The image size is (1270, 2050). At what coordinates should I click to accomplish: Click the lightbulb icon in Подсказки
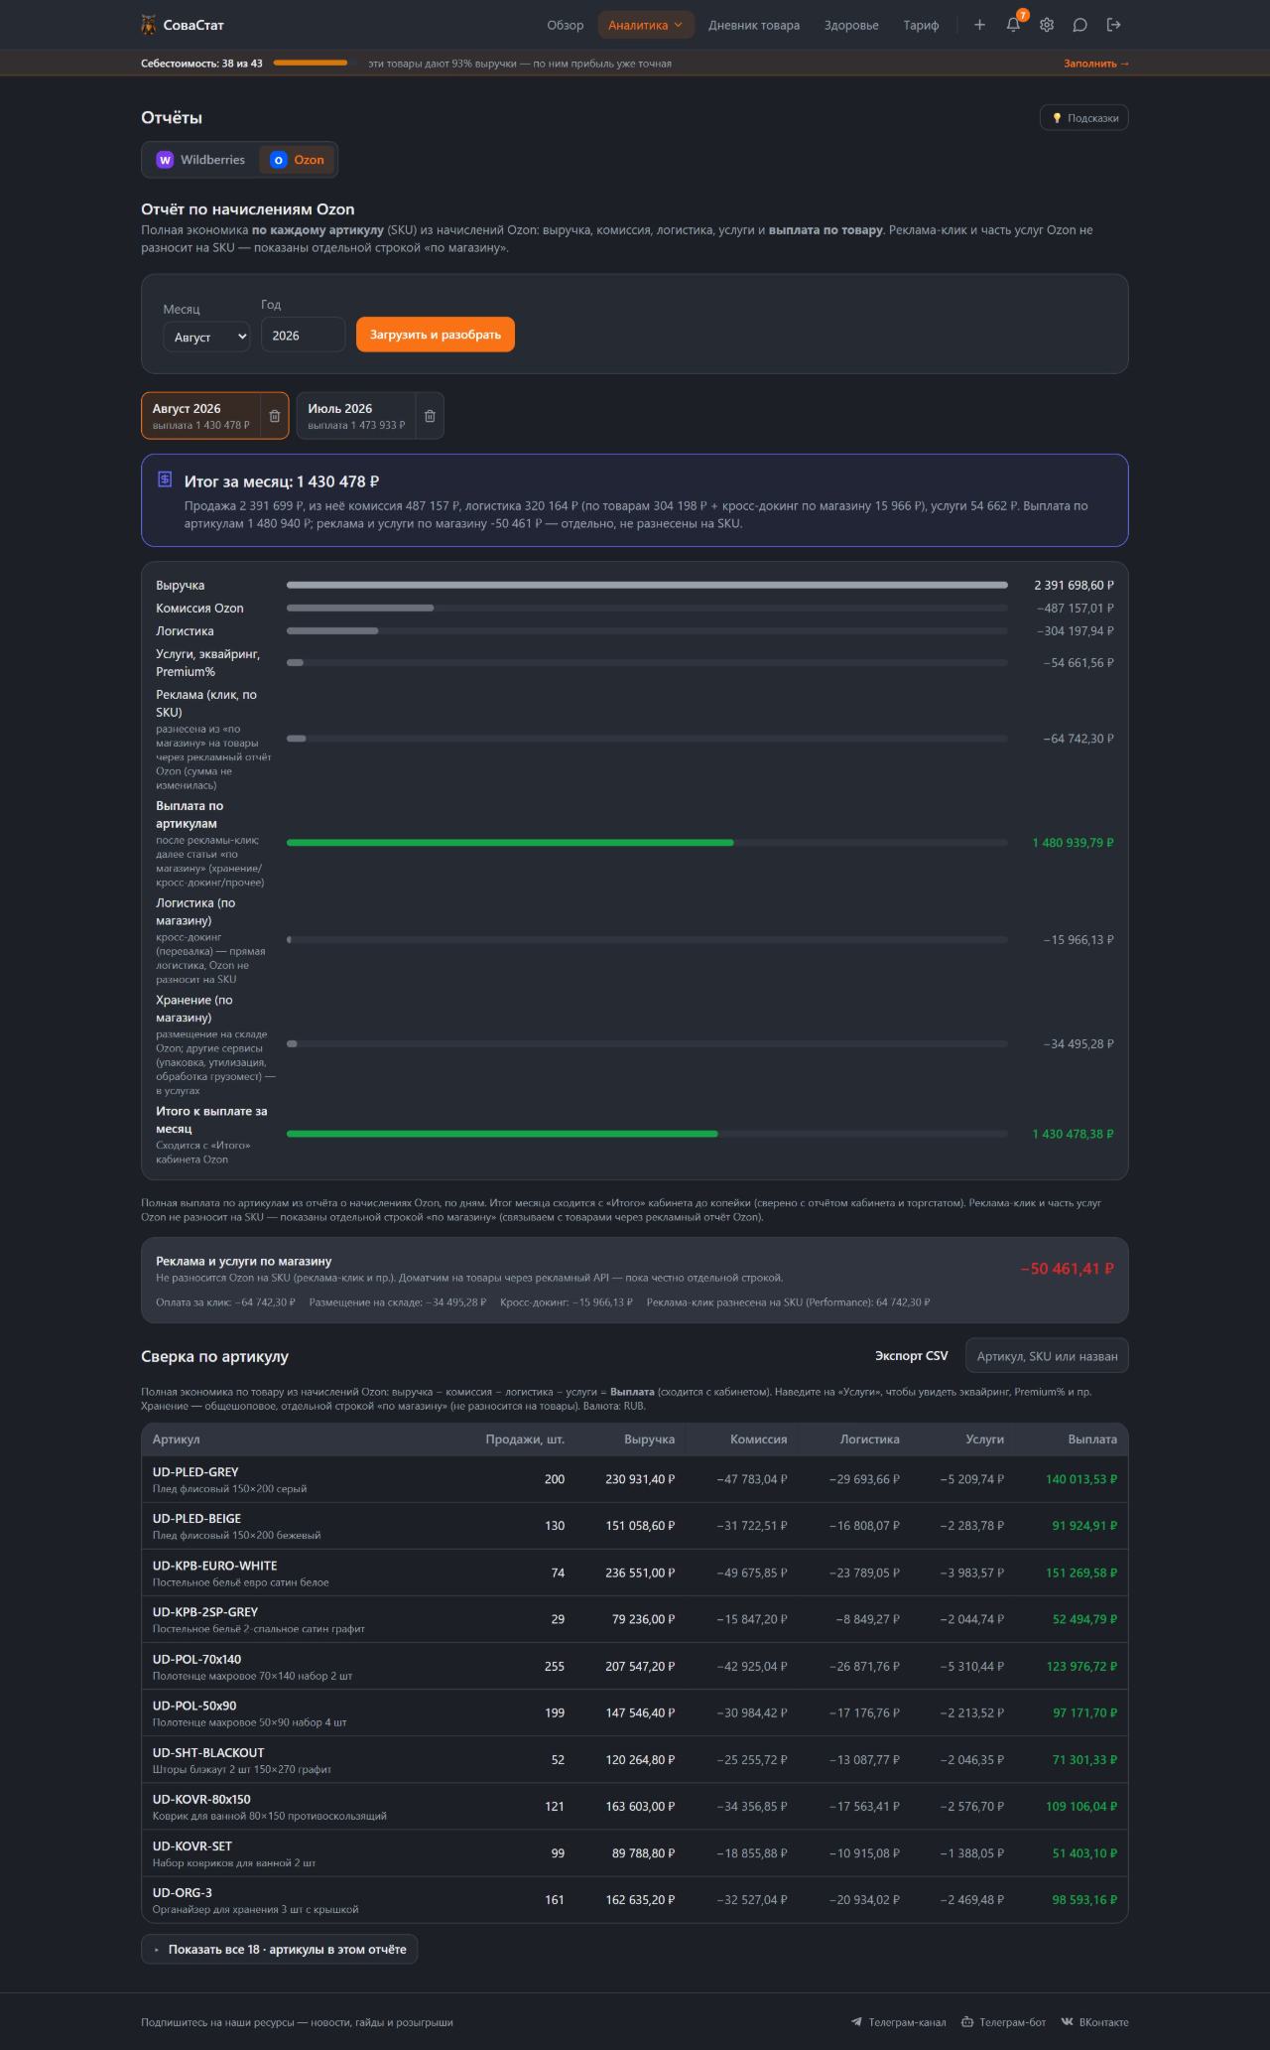(1057, 118)
